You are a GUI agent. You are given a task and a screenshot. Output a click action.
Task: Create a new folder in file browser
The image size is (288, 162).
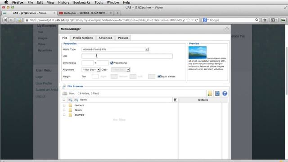coord(210,93)
